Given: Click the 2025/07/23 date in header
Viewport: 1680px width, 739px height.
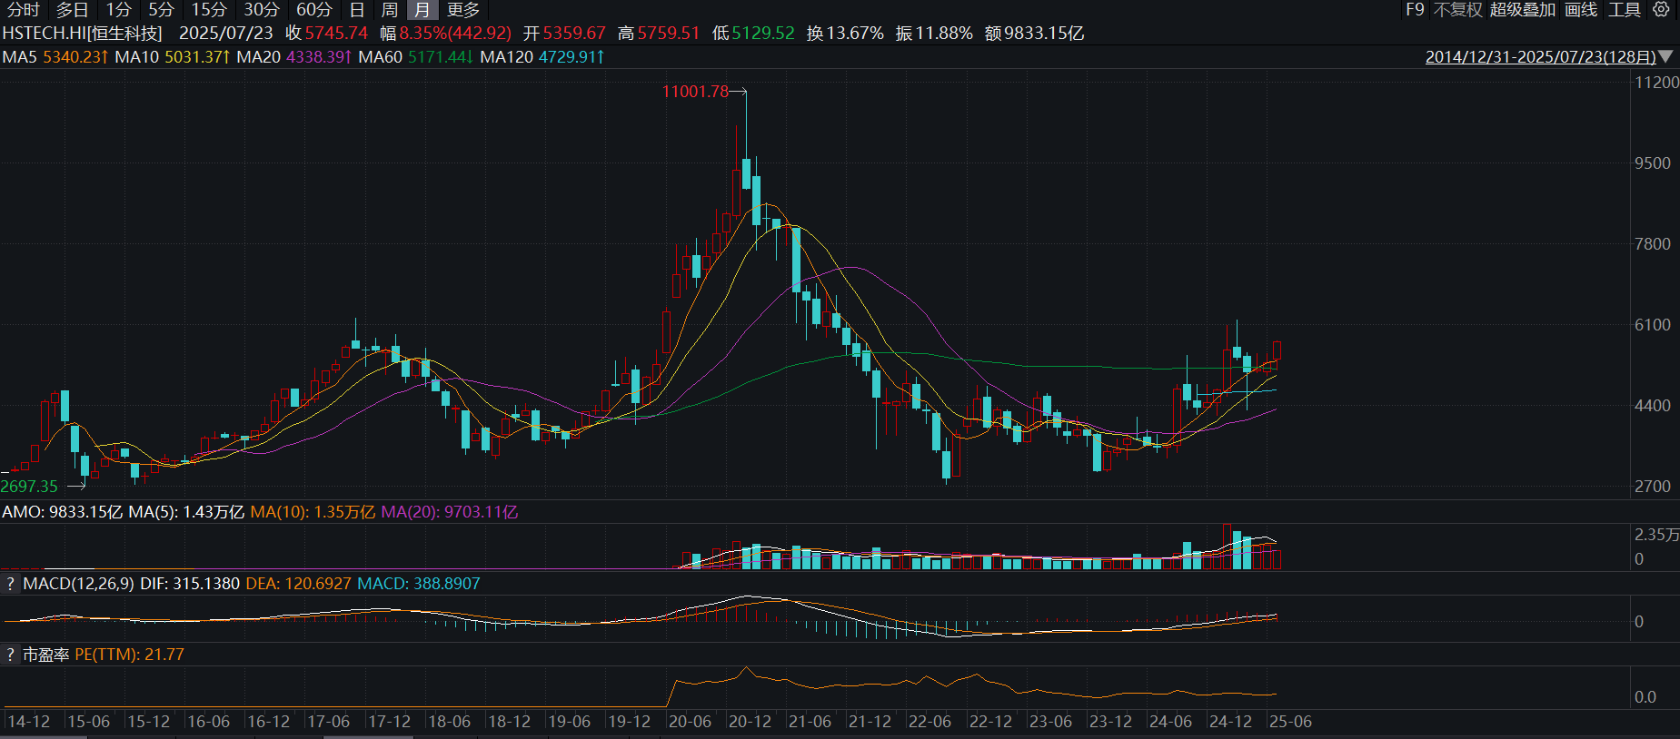Looking at the screenshot, I should click(225, 34).
